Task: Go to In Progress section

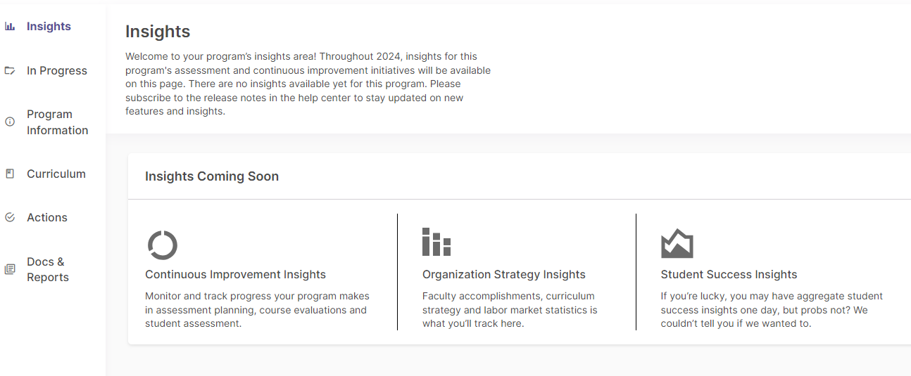Action: (x=57, y=70)
